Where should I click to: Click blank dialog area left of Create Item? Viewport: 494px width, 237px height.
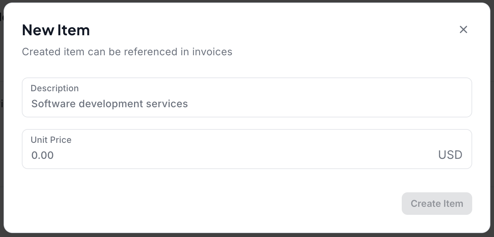pos(218,204)
